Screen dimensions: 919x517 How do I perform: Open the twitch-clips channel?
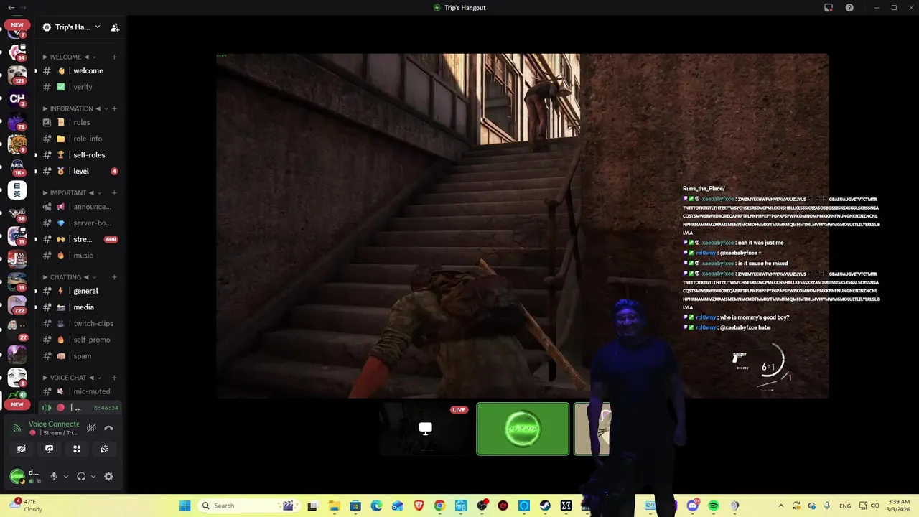coord(80,323)
